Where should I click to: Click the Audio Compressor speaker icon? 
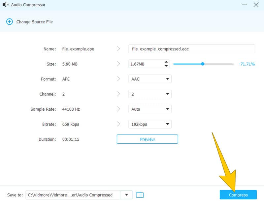click(6, 5)
